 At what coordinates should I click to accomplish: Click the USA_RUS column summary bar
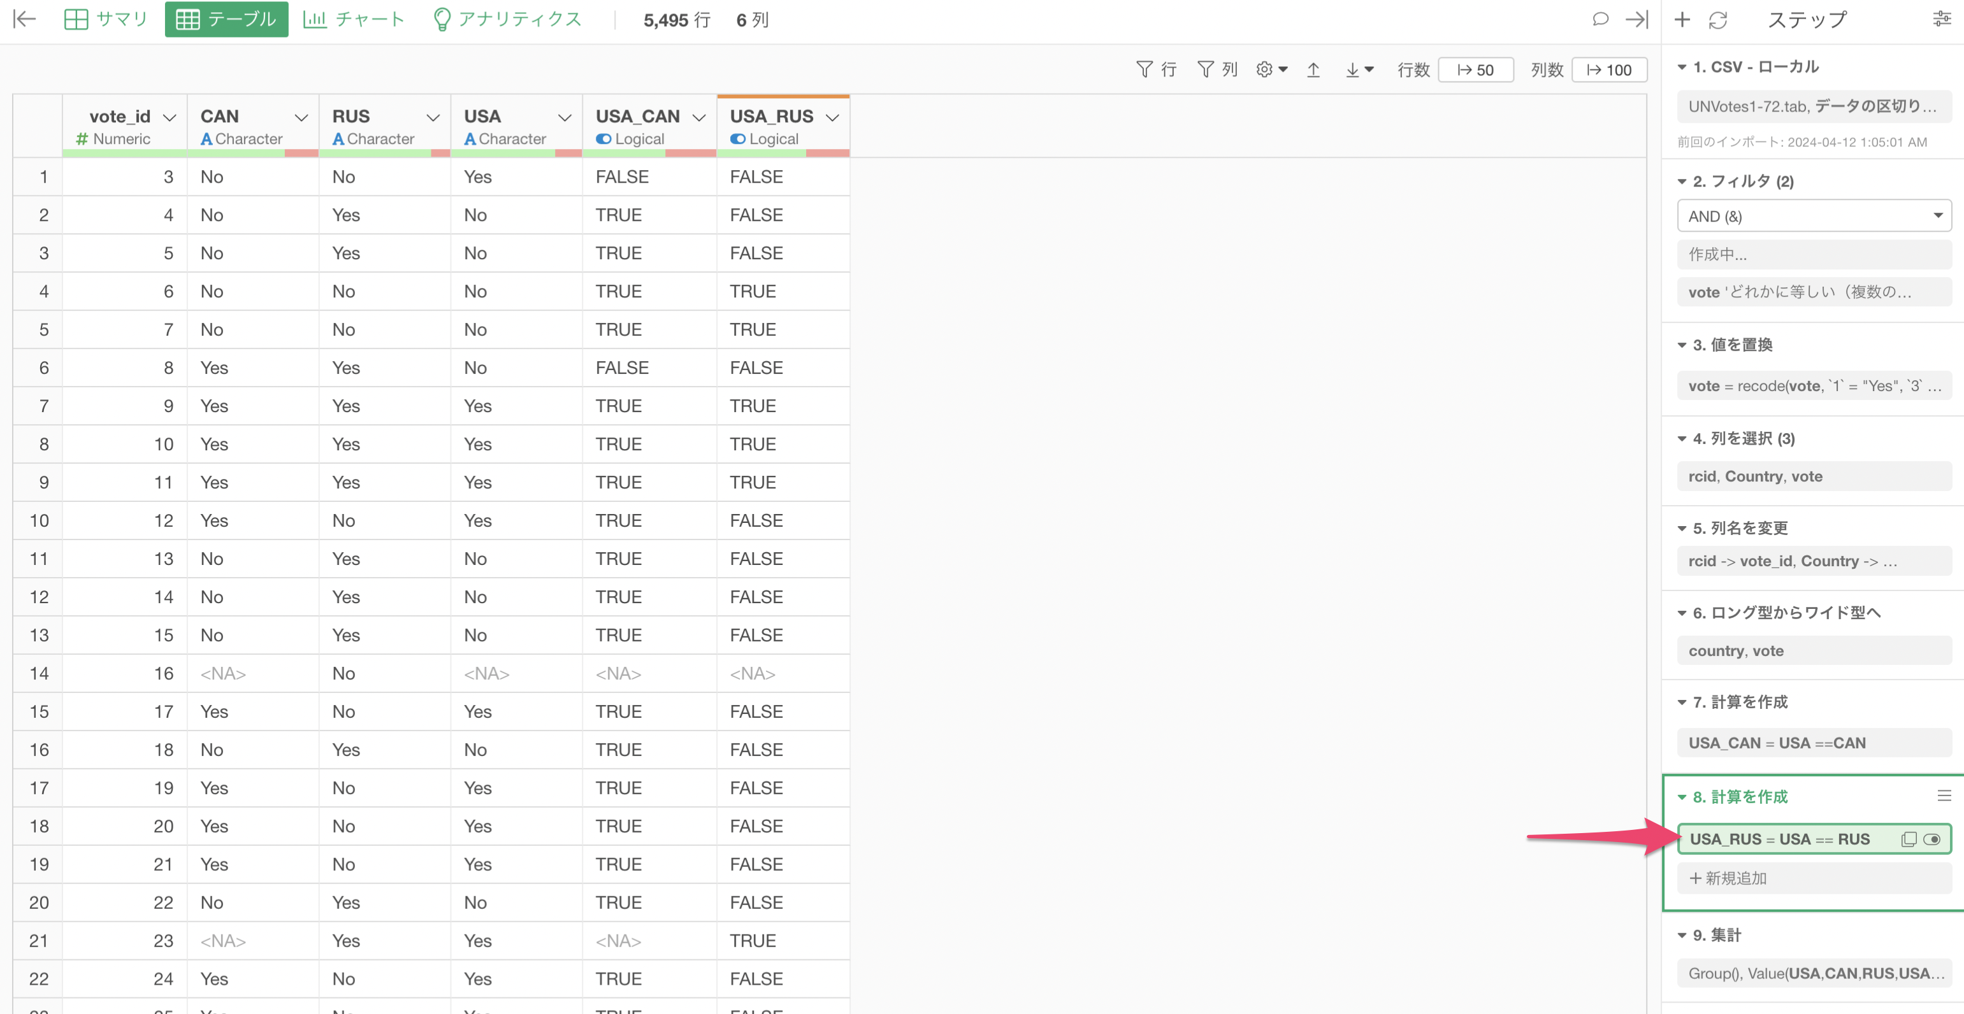coord(783,153)
